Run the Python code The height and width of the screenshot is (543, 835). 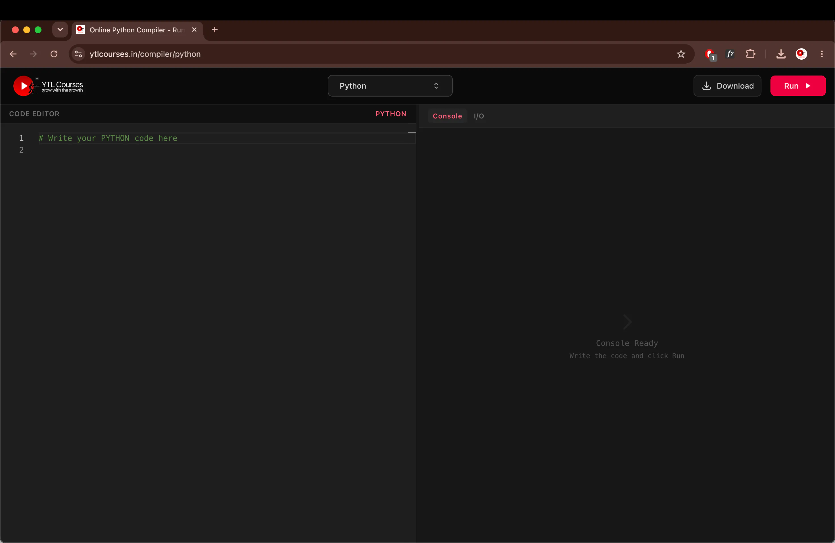point(798,86)
